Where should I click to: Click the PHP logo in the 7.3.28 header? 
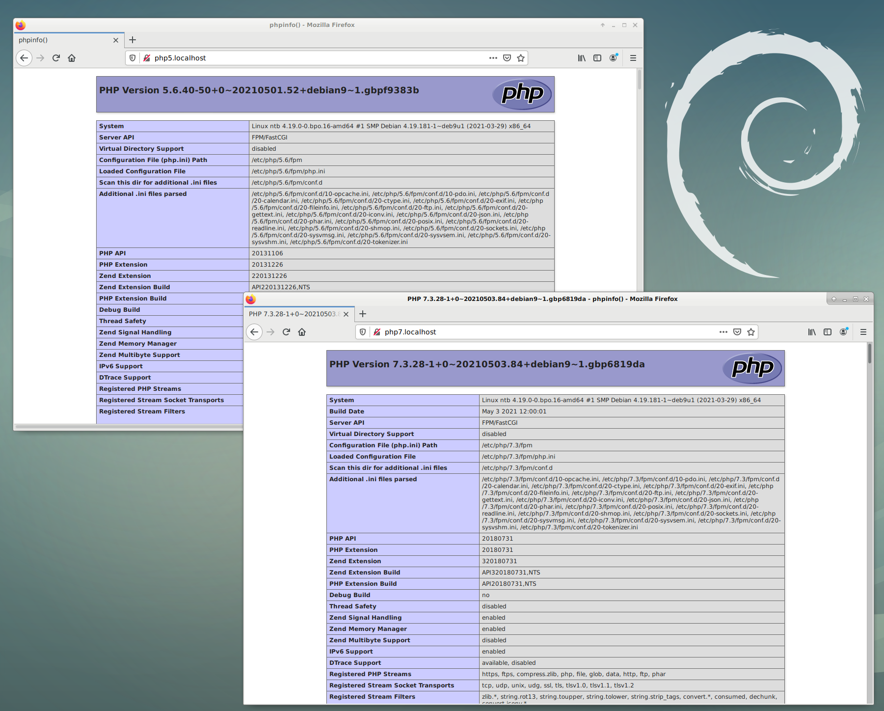point(752,368)
